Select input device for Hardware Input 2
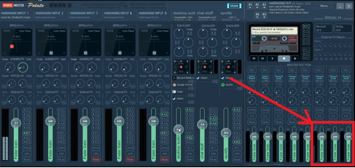This screenshot has width=355, height=168. tap(45, 17)
